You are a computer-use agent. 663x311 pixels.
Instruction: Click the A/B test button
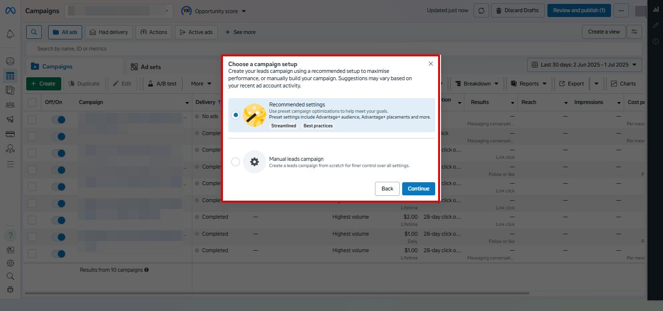tap(162, 84)
